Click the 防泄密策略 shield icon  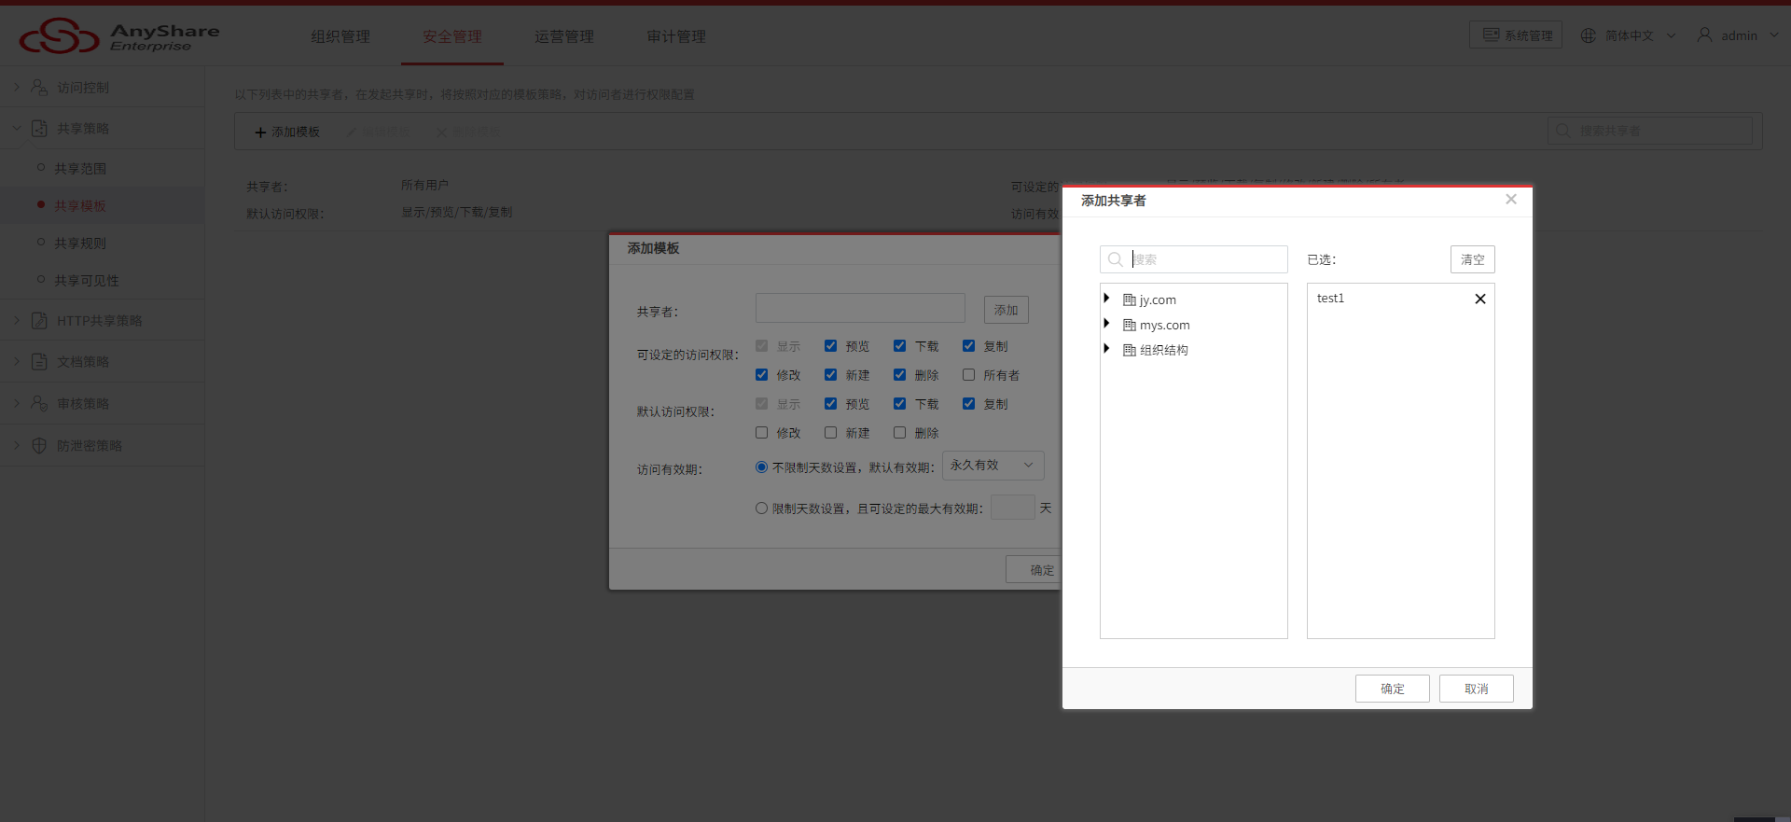tap(39, 445)
